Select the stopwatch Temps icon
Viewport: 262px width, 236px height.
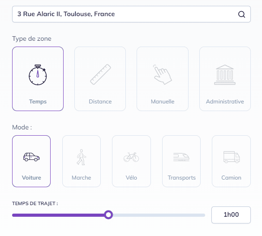pyautogui.click(x=38, y=75)
